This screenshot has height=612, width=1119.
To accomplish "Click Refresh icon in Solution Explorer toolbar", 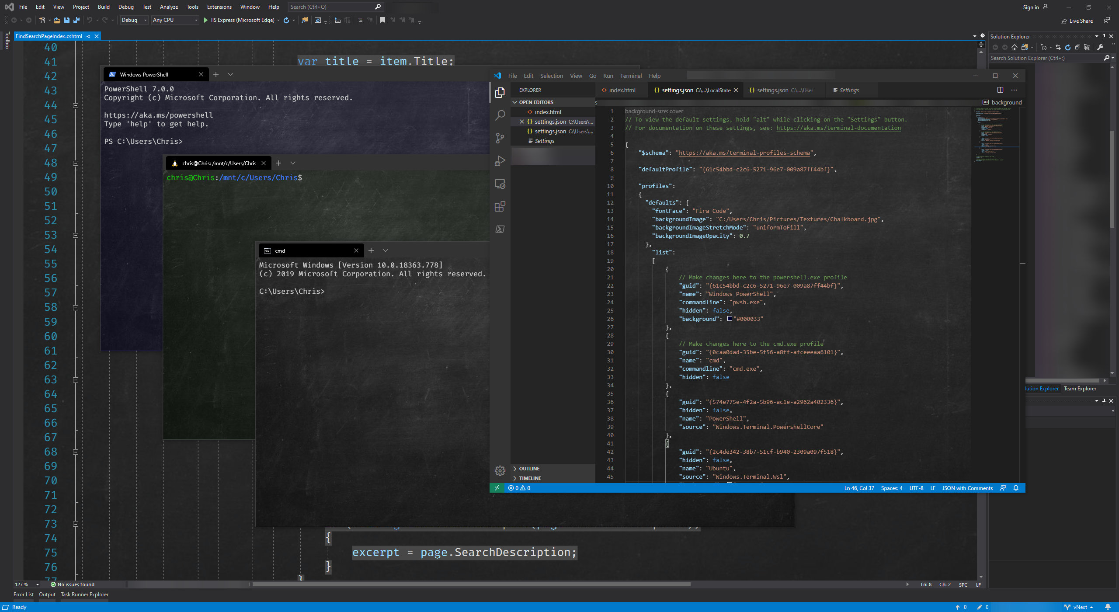I will [x=1068, y=47].
